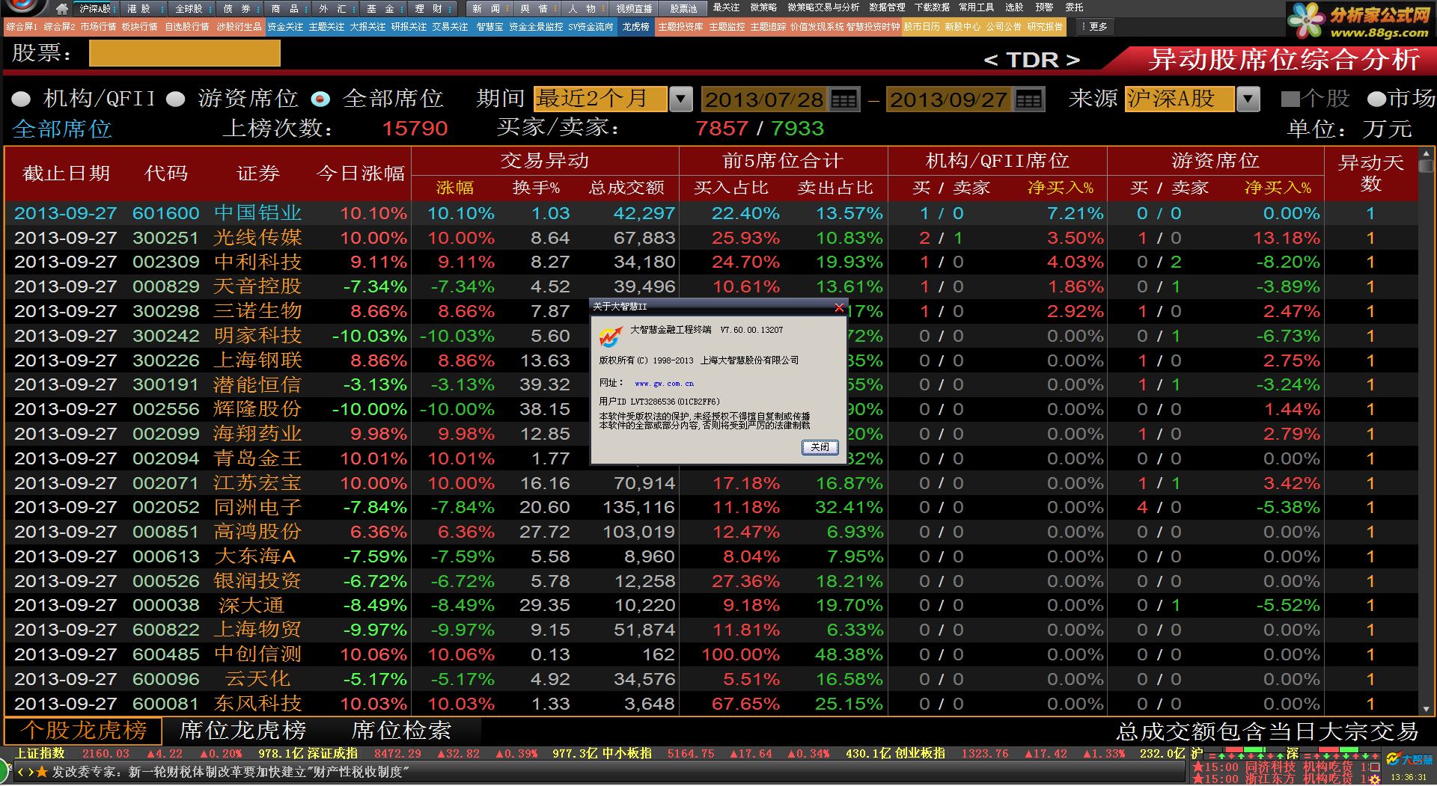Open the 来源 source dropdown arrow
This screenshot has width=1437, height=786.
(1248, 99)
